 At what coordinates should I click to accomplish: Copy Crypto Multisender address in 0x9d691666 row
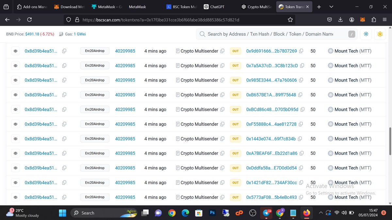tap(222, 51)
